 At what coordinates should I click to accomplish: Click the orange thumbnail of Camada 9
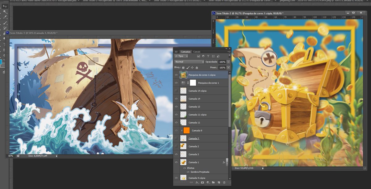coord(186,130)
